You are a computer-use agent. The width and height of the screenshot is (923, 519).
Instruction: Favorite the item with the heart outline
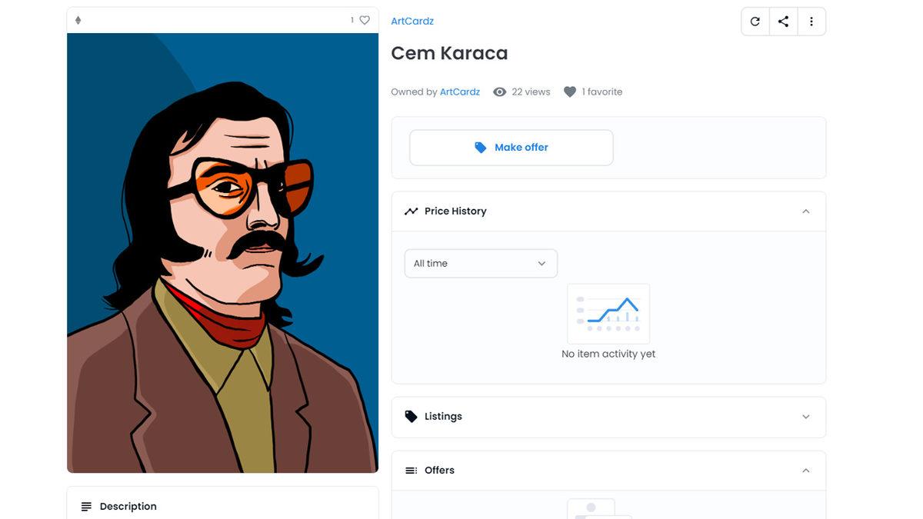pyautogui.click(x=365, y=21)
